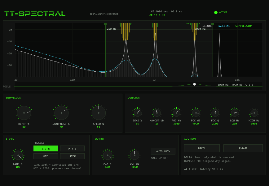Screen dimensions: 269x186
Task: Click the SPEED value 50
Action: coord(99,127)
